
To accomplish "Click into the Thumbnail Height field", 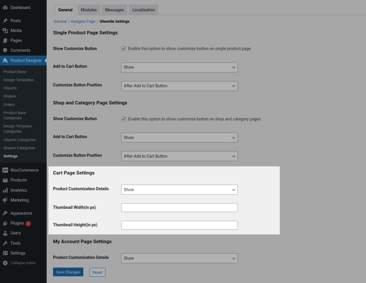I will coord(179,225).
